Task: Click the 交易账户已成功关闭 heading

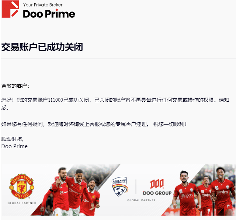Action: (42, 47)
